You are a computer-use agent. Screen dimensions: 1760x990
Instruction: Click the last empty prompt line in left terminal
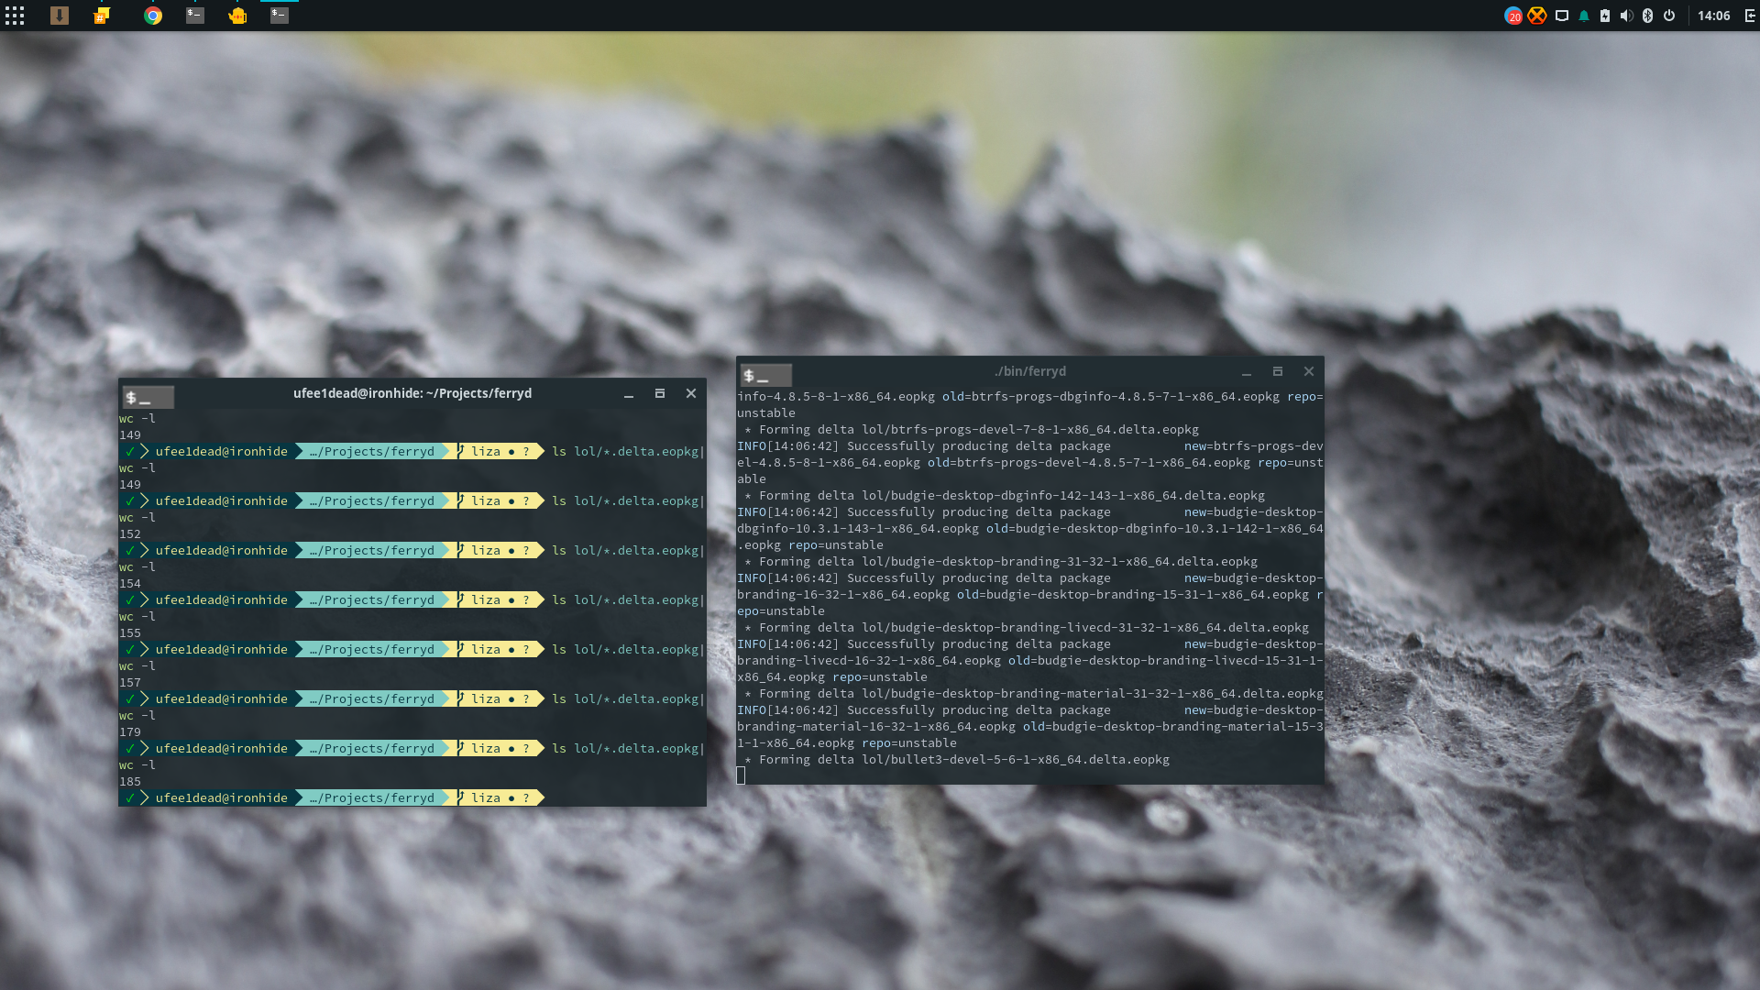[x=412, y=798]
